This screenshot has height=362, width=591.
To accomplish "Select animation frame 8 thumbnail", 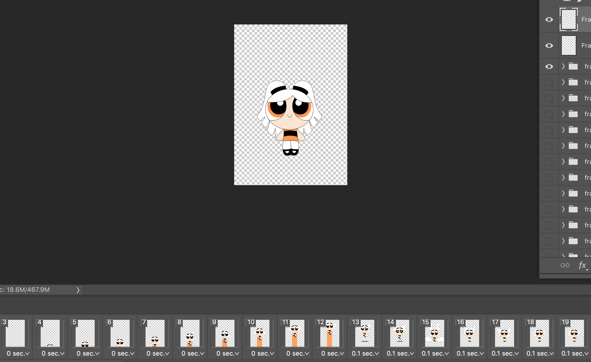I will 190,333.
